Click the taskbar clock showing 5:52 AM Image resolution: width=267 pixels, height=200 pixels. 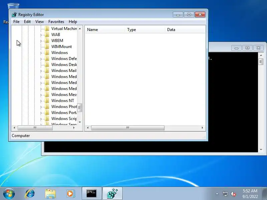[x=250, y=194]
